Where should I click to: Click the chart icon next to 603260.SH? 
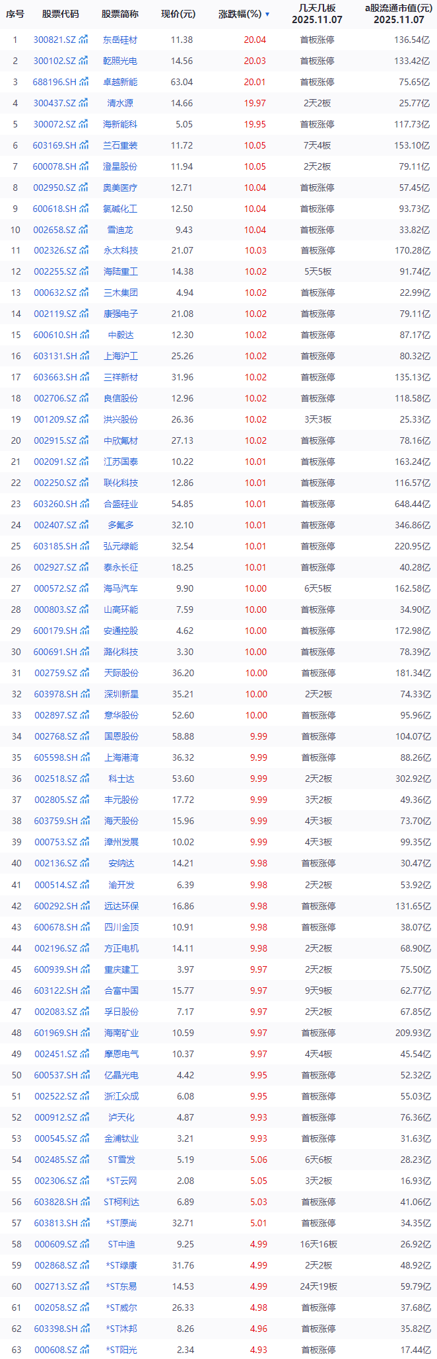84,504
